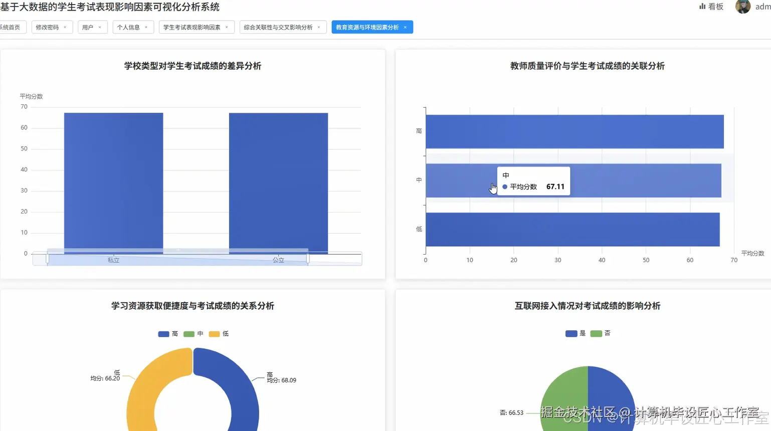The image size is (771, 431).
Task: Click the 67.11 tooltip value
Action: (555, 186)
